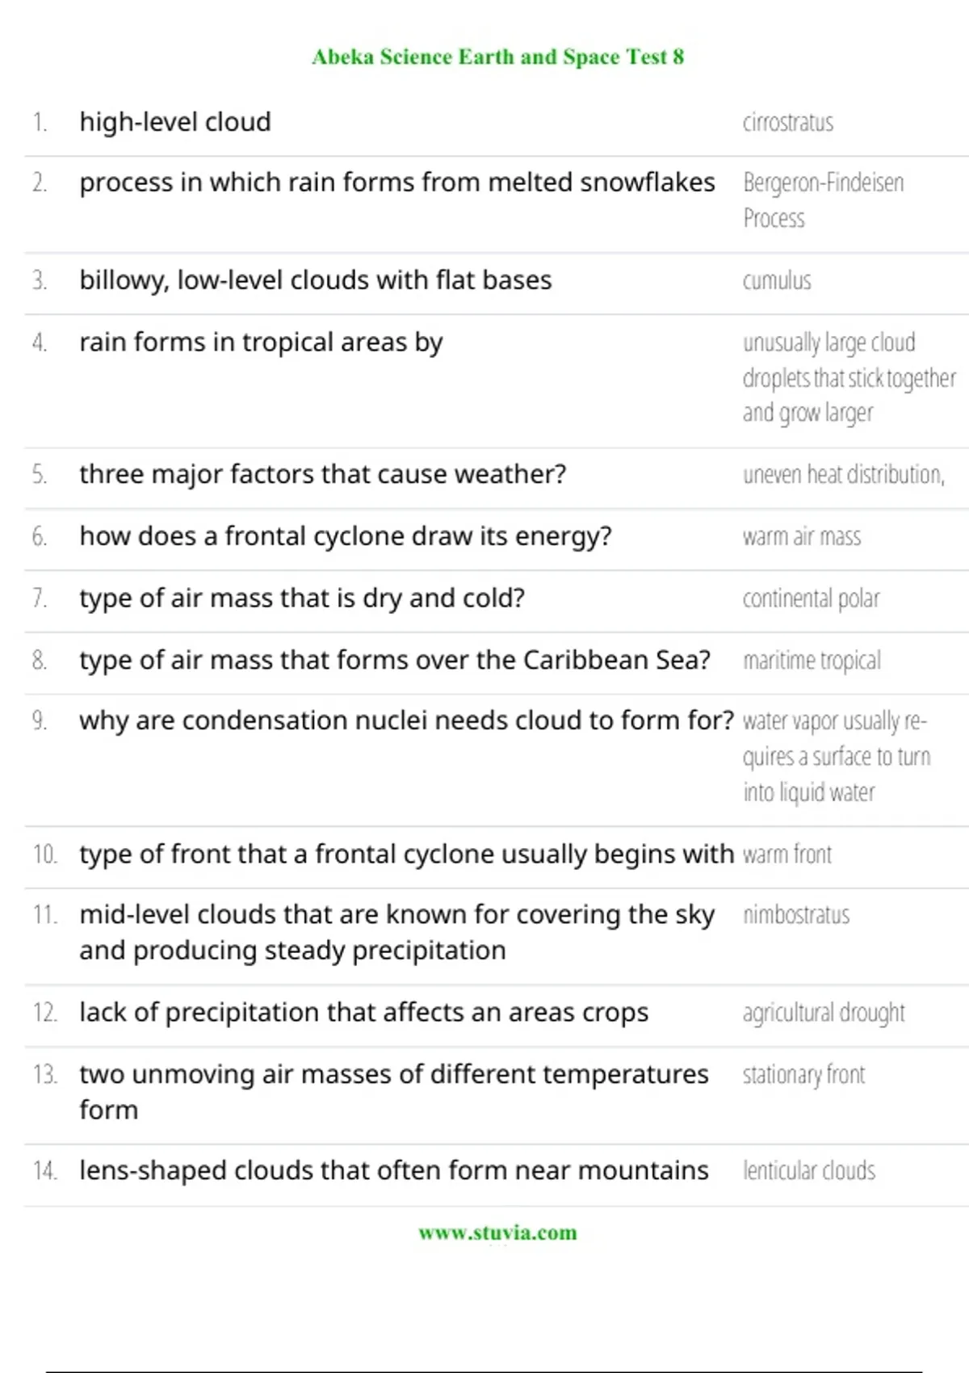
Task: Select the frontal cyclone energy question
Action: pos(346,536)
